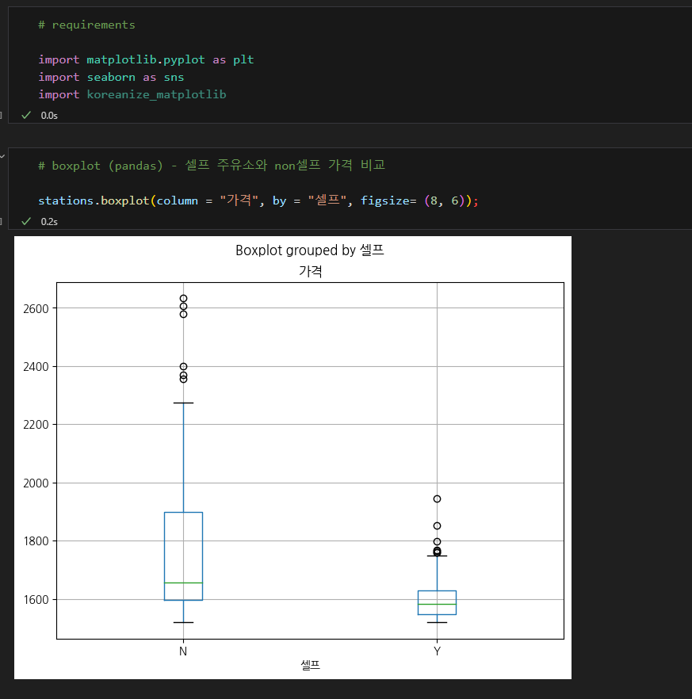
Task: Place cursor on 'matplotlib.pyplot' module name
Action: 146,59
